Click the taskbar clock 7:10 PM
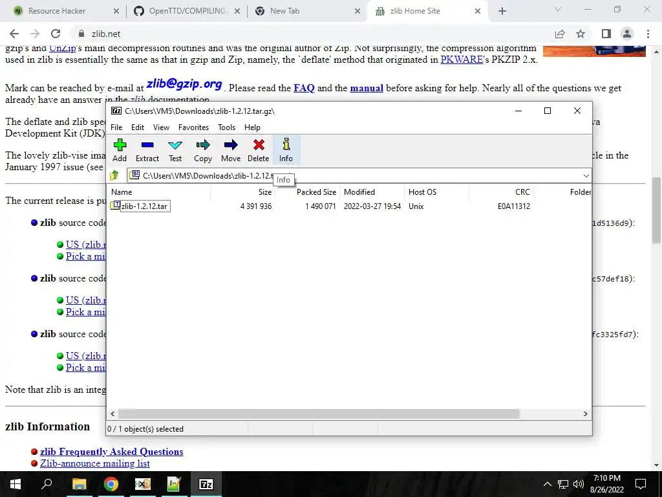The width and height of the screenshot is (662, 497). coord(606,478)
